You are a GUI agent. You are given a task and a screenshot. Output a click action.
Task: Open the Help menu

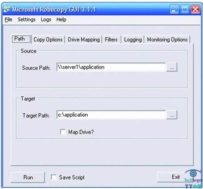[61, 20]
